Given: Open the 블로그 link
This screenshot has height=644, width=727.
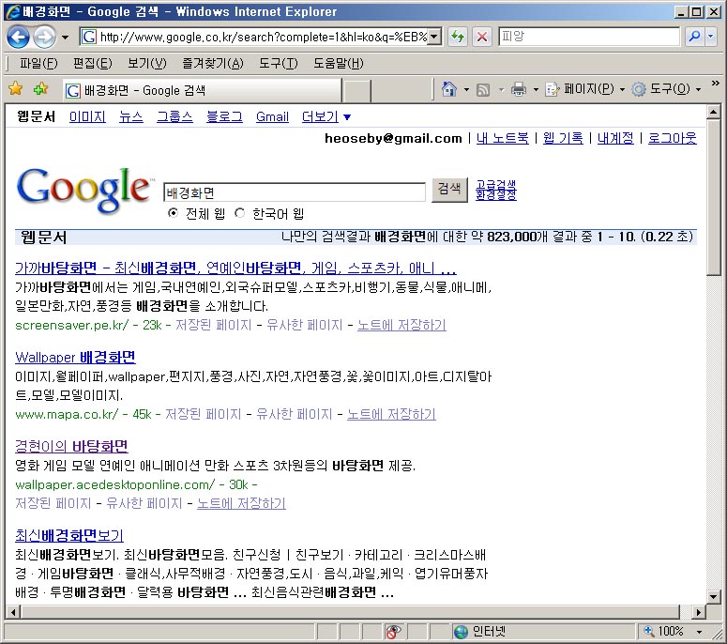Looking at the screenshot, I should coord(224,116).
